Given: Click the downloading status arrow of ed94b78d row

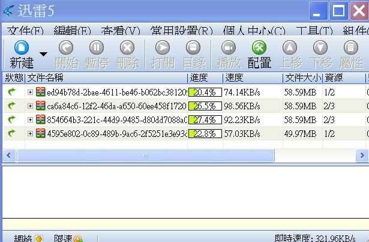Looking at the screenshot, I should click(x=11, y=91).
